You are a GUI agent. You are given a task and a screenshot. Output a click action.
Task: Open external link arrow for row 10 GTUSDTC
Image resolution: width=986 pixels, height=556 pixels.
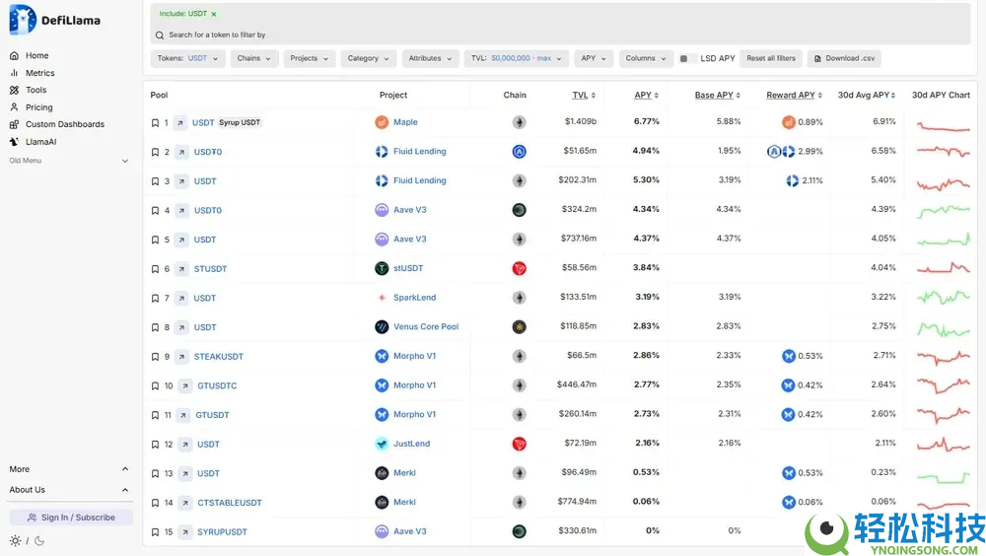185,385
